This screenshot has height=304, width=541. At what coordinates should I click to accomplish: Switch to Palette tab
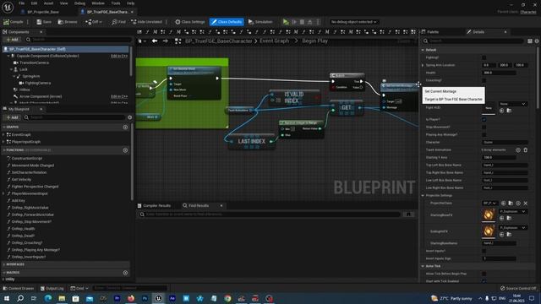coord(433,32)
